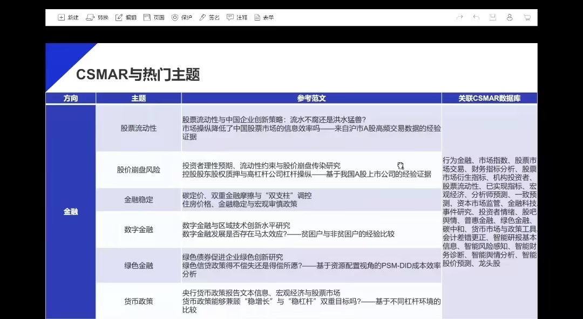
Task: Click the slide title CSMAR与热门主题
Action: point(138,75)
